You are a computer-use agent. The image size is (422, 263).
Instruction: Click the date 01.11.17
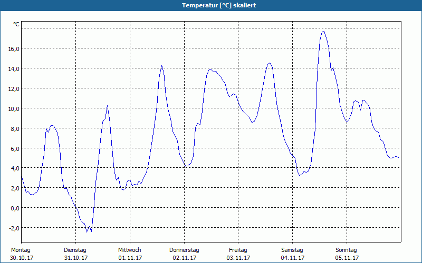130,258
